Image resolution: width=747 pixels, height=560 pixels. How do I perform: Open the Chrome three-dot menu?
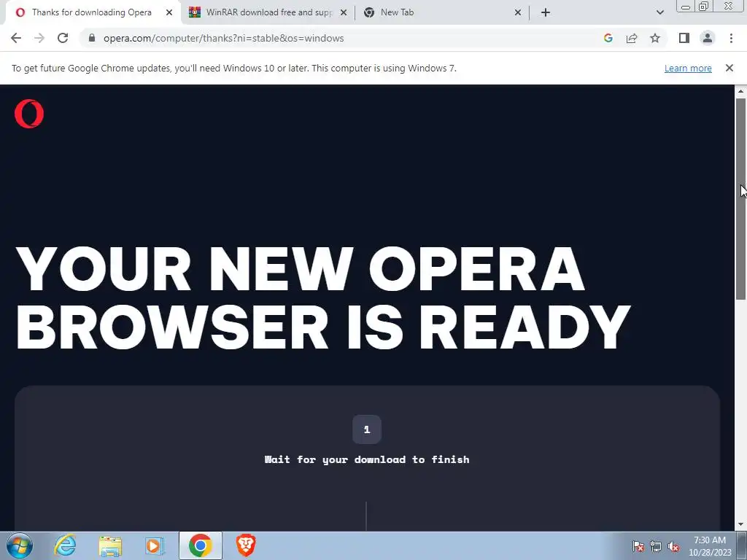coord(731,38)
